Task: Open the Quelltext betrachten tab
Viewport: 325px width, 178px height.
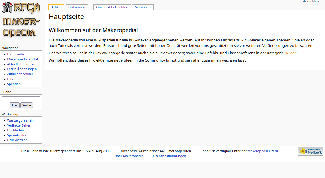Action: point(112,7)
